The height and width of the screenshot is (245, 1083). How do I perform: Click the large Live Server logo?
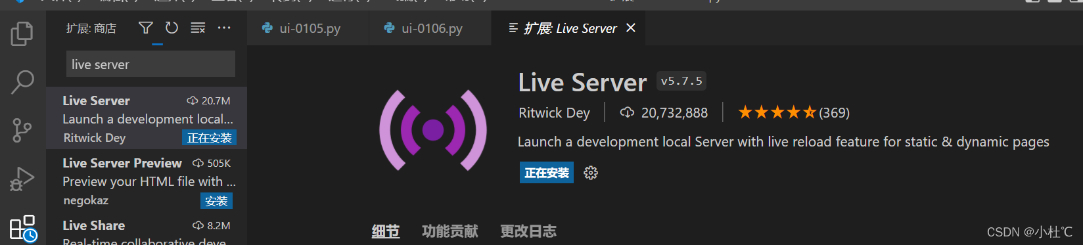[433, 130]
